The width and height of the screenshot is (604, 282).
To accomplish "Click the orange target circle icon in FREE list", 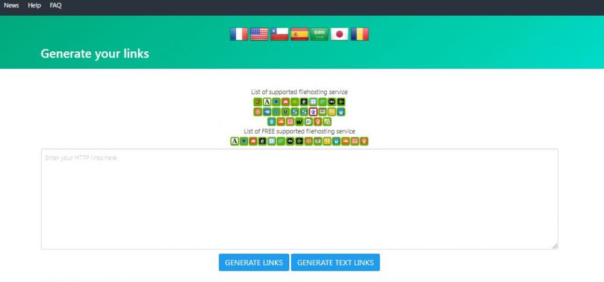I will [x=309, y=141].
